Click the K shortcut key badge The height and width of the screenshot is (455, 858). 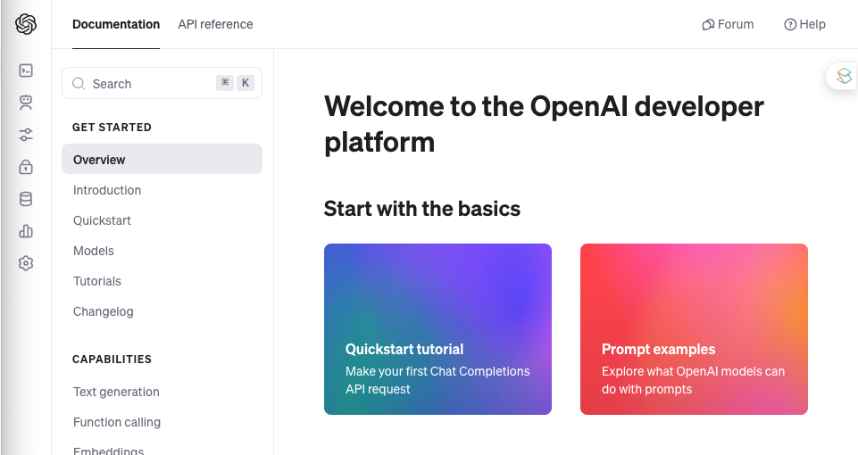click(246, 83)
